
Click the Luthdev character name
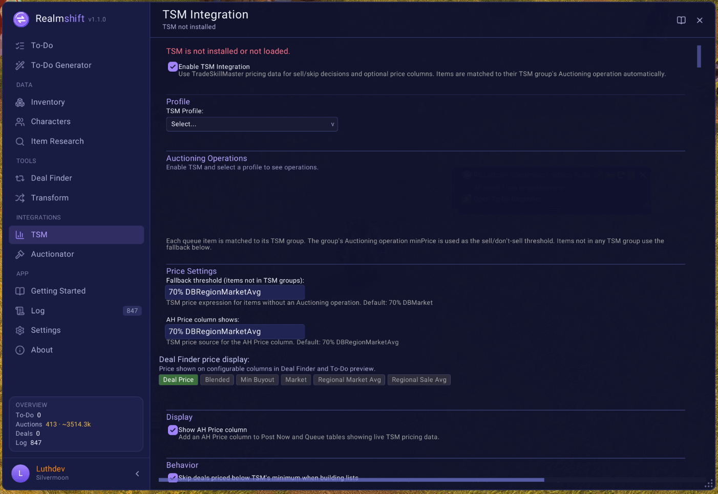[51, 469]
